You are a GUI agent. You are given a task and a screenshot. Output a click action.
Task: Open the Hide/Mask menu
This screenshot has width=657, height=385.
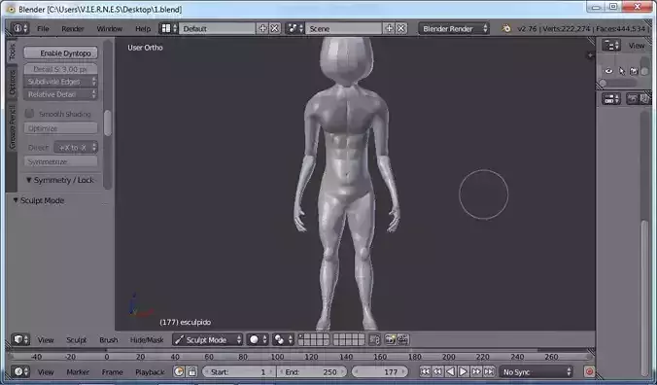pyautogui.click(x=147, y=339)
